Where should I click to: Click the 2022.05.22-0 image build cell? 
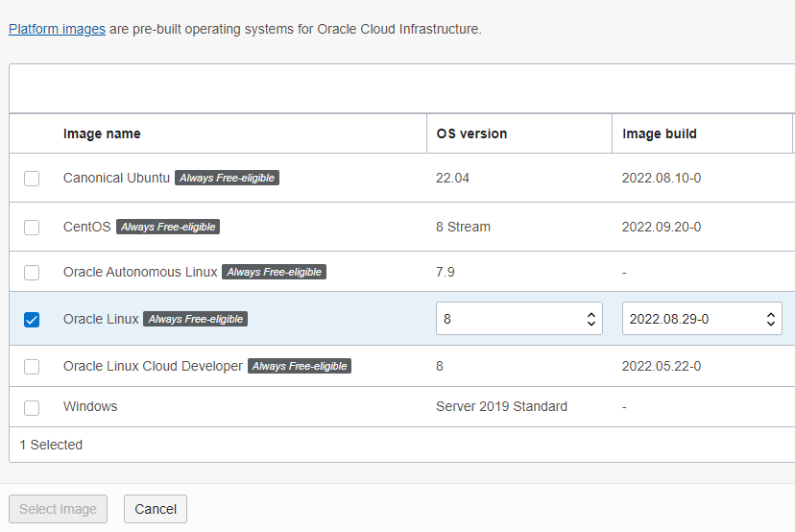tap(662, 366)
